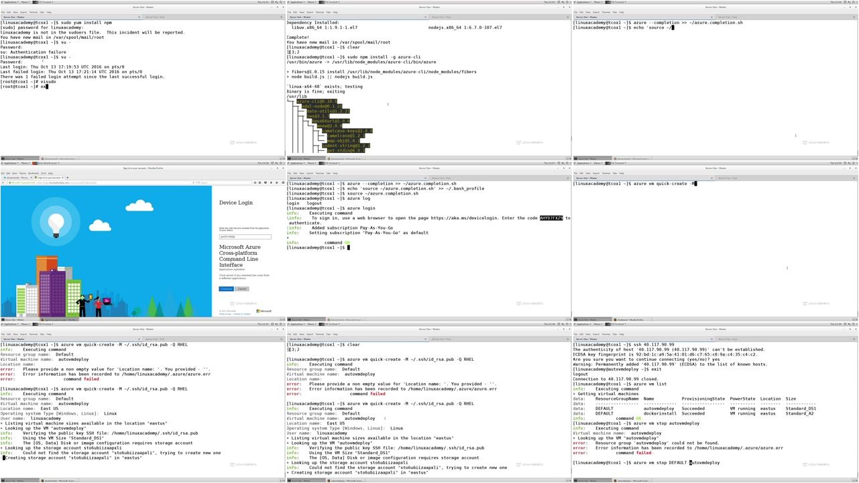Click the 'sudo npm install -g azure-cli' line
The width and height of the screenshot is (859, 483).
pyautogui.click(x=353, y=57)
